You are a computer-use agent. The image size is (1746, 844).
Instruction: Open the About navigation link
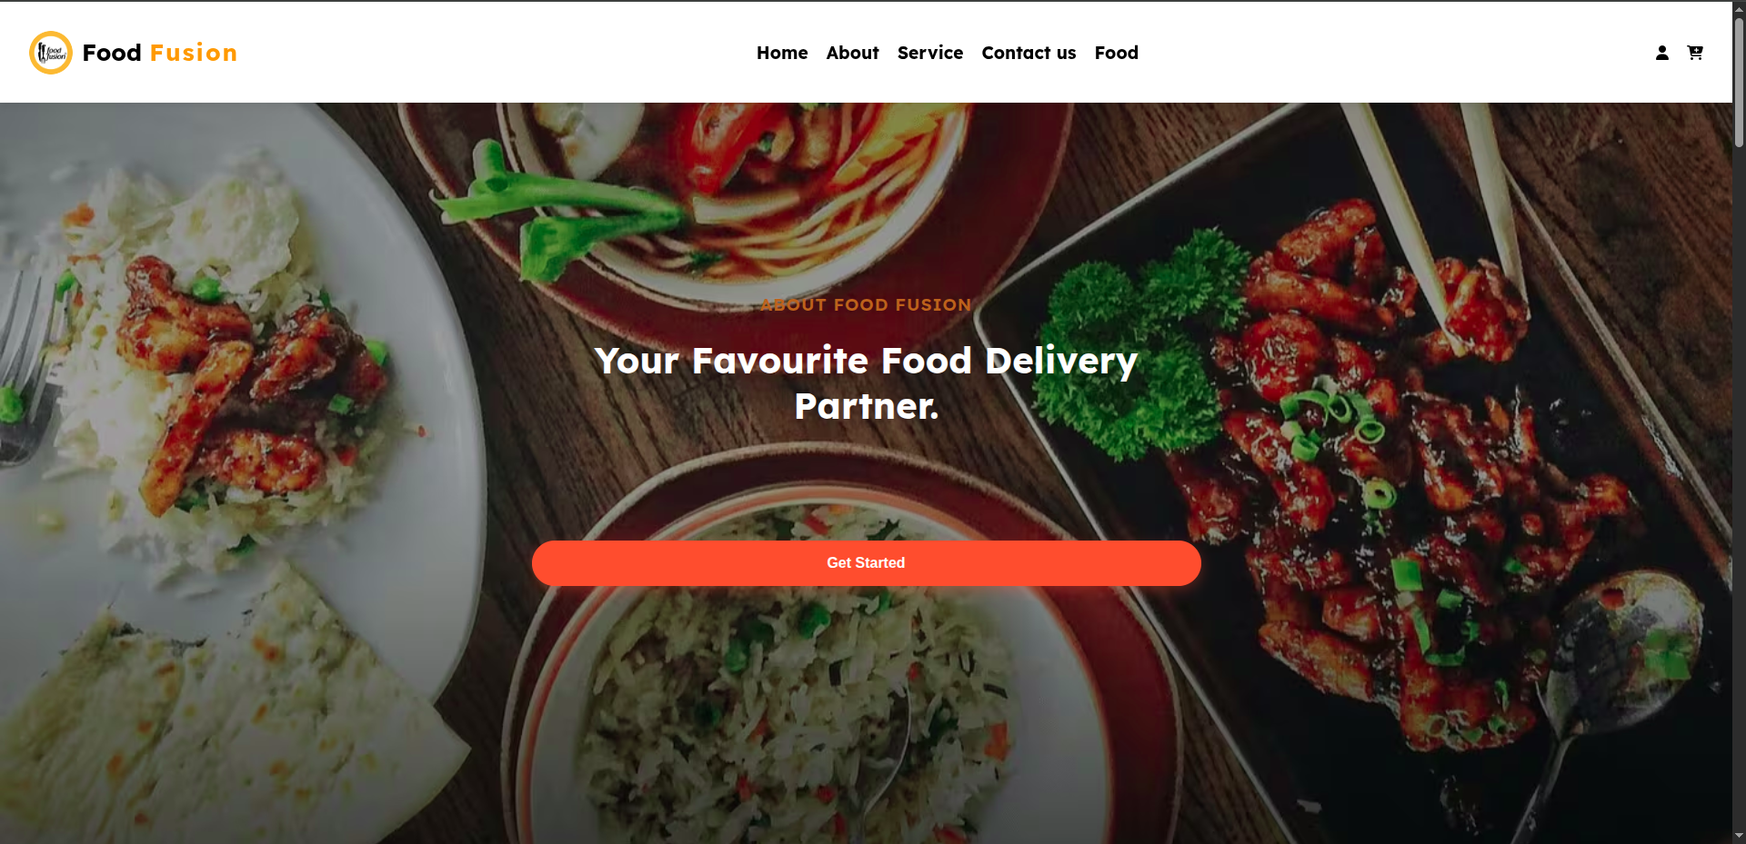[852, 53]
